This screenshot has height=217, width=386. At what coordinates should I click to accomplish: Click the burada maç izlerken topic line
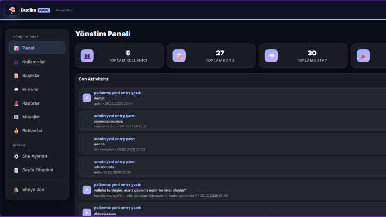click(x=161, y=196)
